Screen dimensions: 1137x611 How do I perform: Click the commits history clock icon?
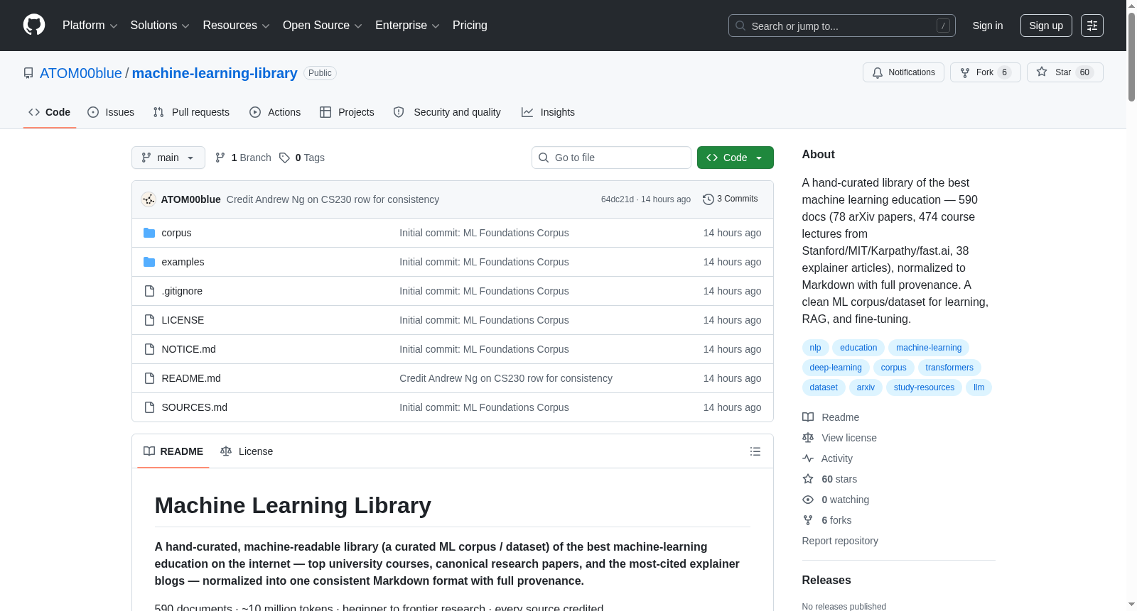coord(708,199)
